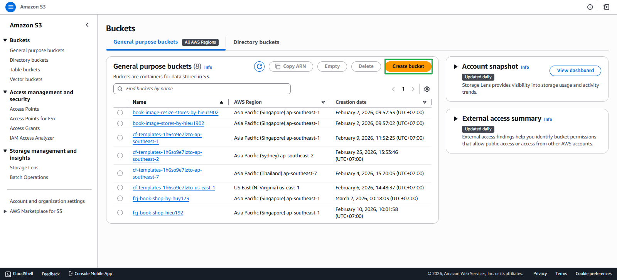The height and width of the screenshot is (280, 617).
Task: Select book-image-resize-stores-by-hieu1902 radio button
Action: 120,113
